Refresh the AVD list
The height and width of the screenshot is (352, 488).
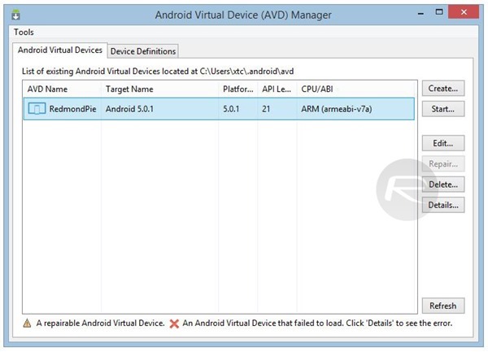(443, 306)
